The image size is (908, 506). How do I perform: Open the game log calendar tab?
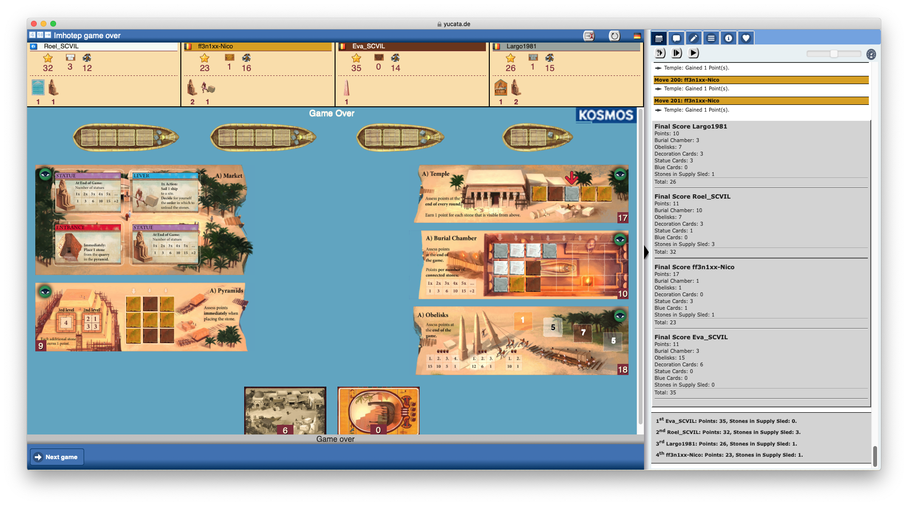click(659, 38)
